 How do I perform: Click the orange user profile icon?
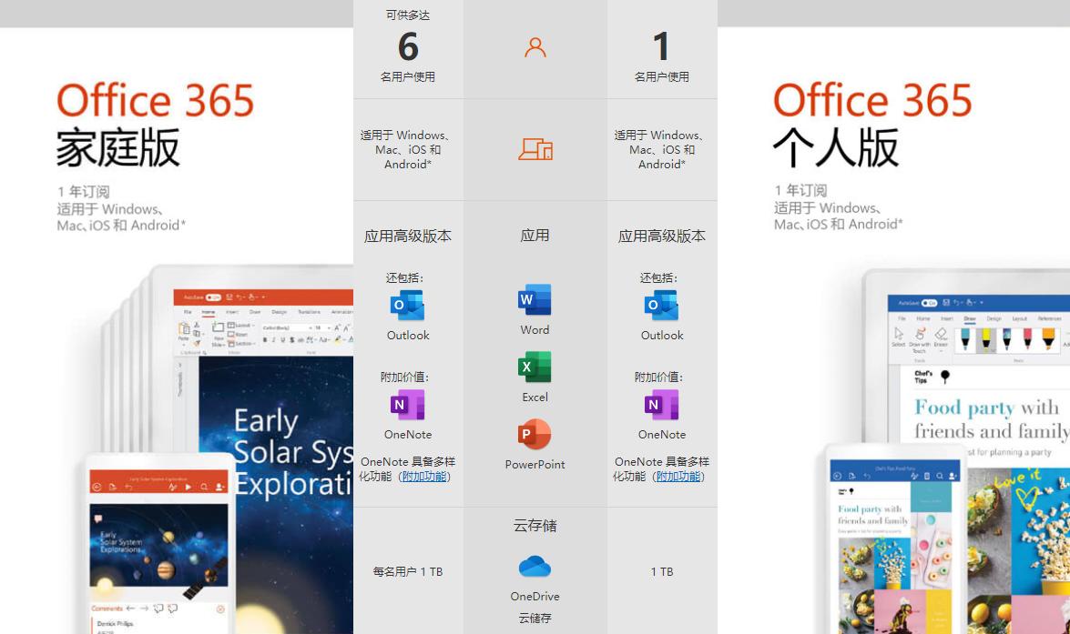coord(535,47)
